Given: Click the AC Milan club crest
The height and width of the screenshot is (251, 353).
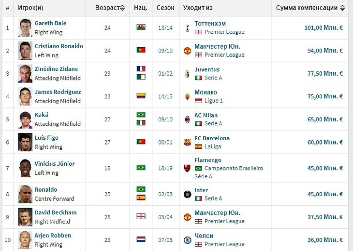Looking at the screenshot, I should click(x=187, y=119).
